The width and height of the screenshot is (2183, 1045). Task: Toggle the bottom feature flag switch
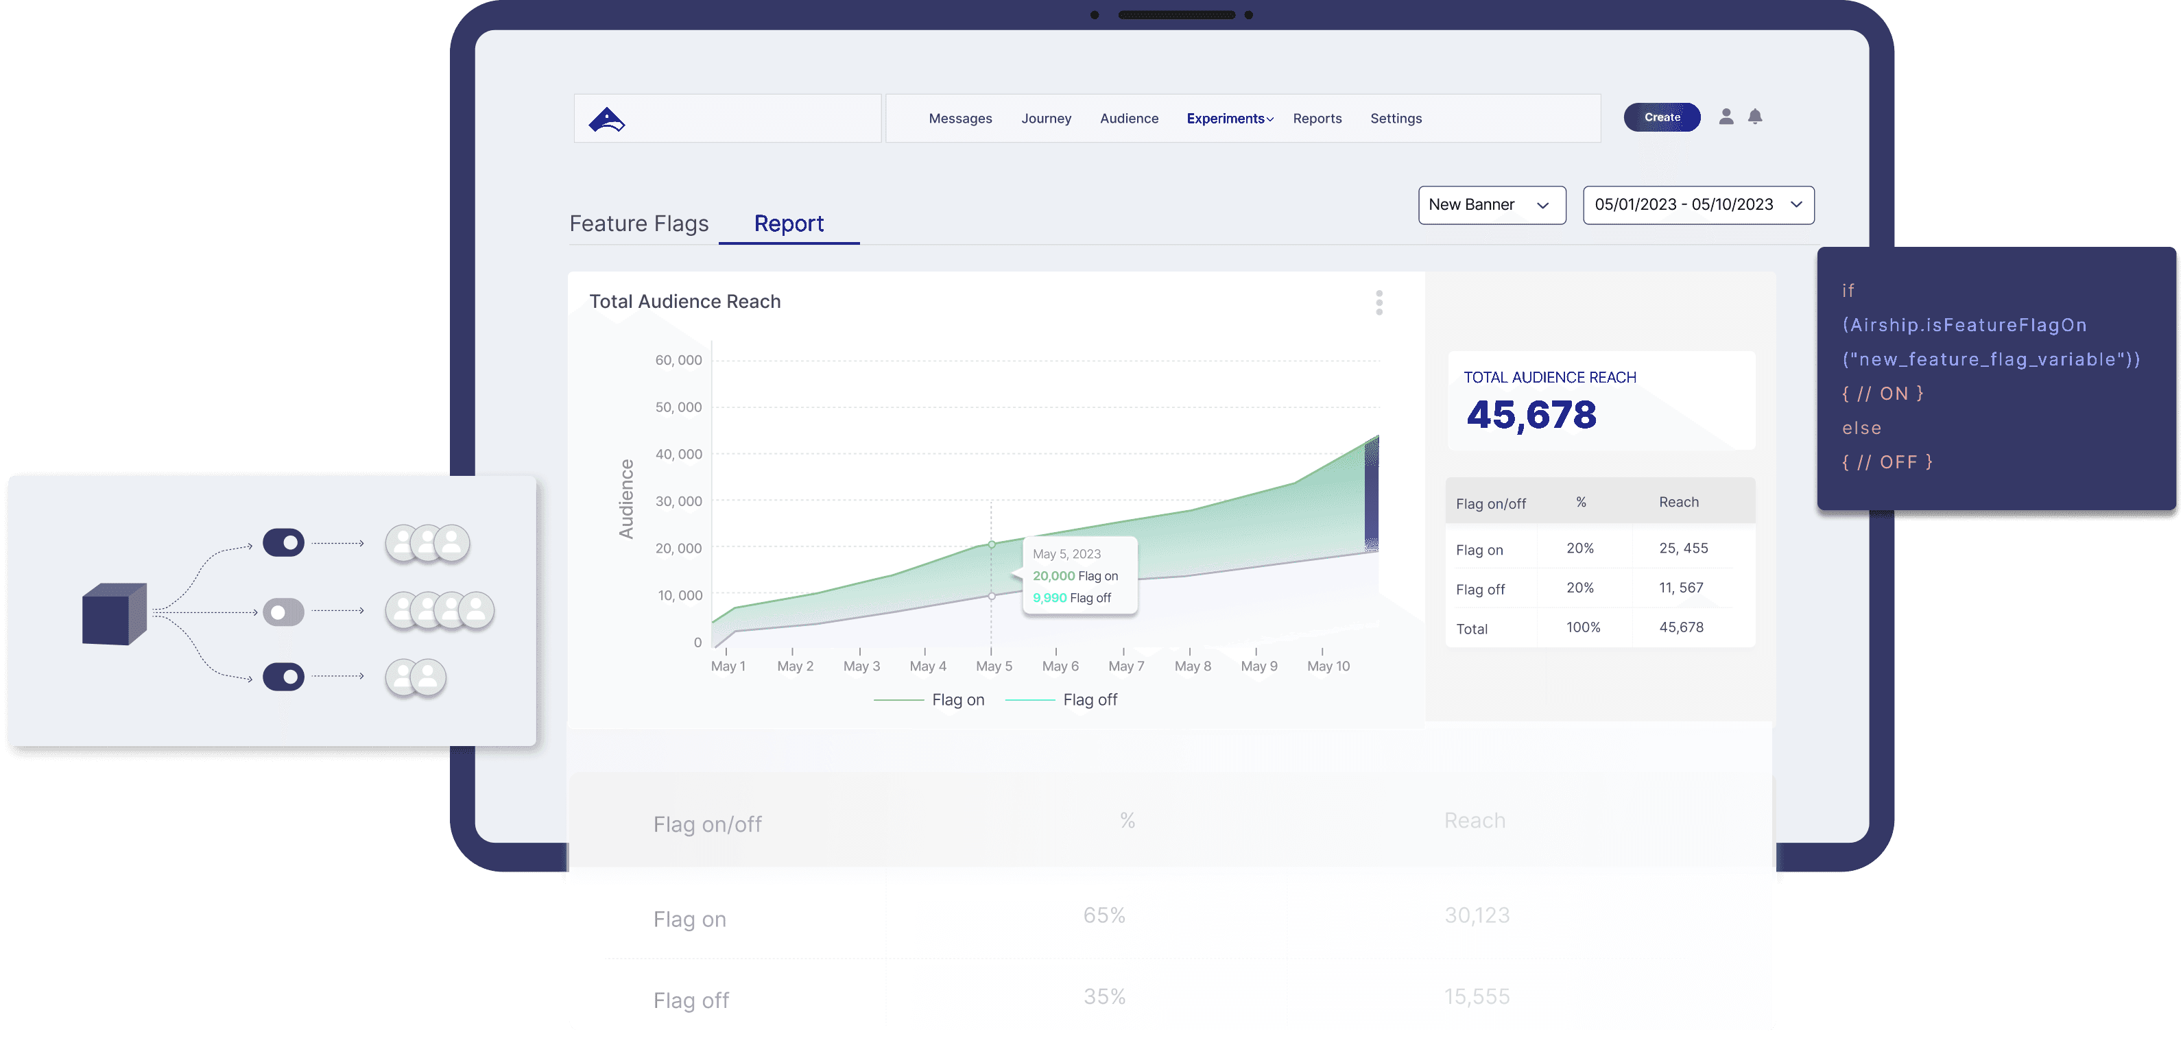283,676
